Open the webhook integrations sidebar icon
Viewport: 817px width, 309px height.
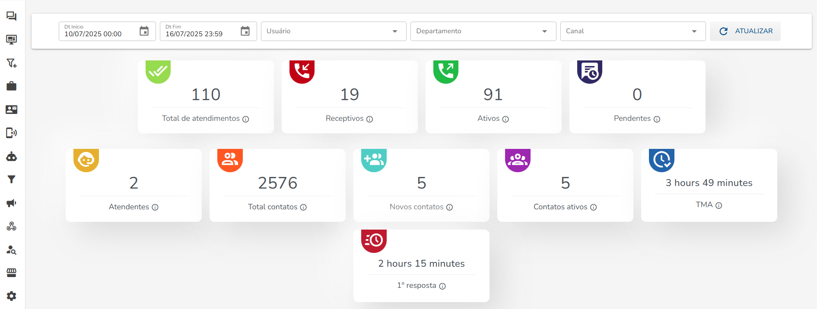click(12, 227)
